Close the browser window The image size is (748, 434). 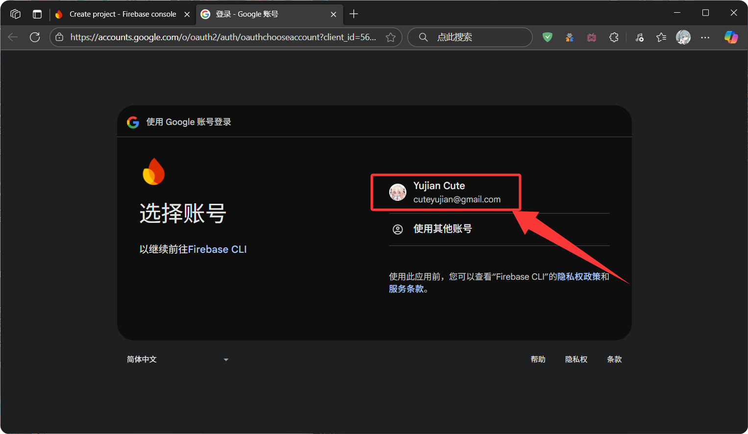coord(734,13)
